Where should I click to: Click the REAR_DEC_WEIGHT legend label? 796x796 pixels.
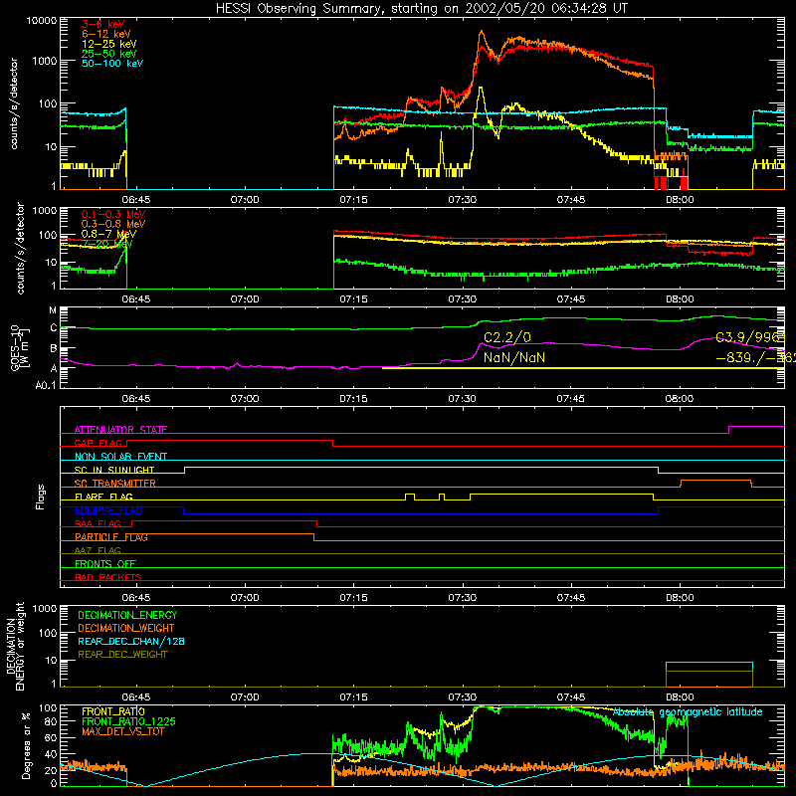[122, 655]
